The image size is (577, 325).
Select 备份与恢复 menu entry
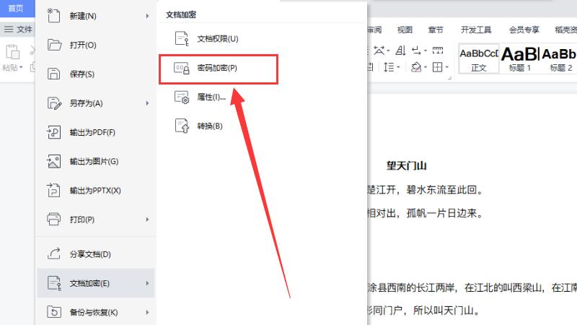94,313
